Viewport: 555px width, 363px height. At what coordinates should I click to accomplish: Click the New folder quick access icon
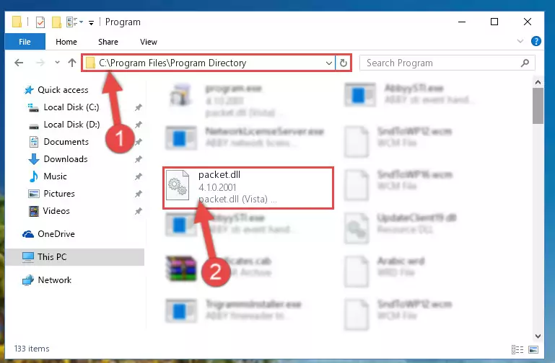[56, 22]
